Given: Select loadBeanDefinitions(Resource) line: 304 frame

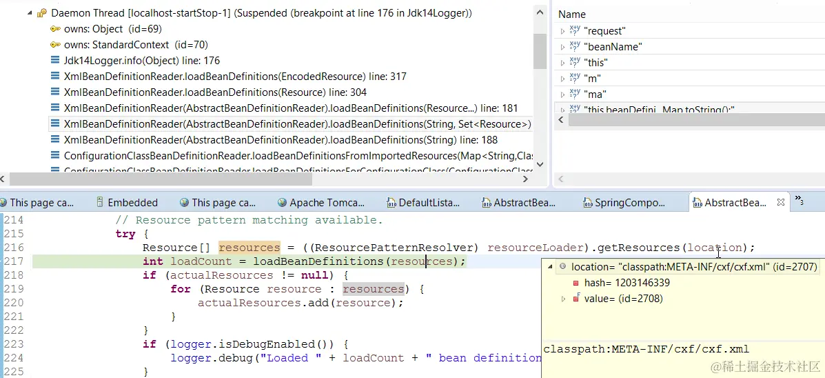Looking at the screenshot, I should 215,92.
